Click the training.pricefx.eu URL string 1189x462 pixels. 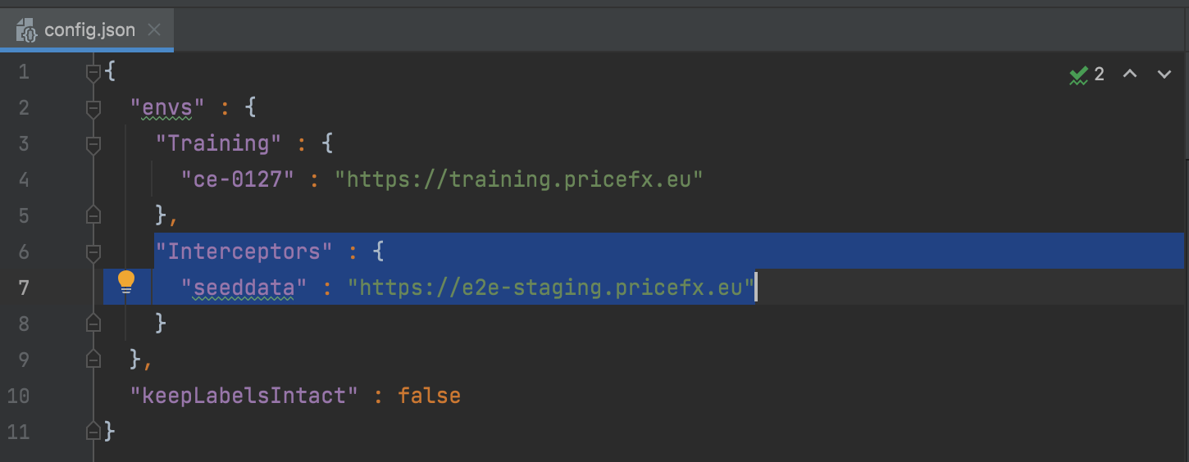(x=518, y=179)
